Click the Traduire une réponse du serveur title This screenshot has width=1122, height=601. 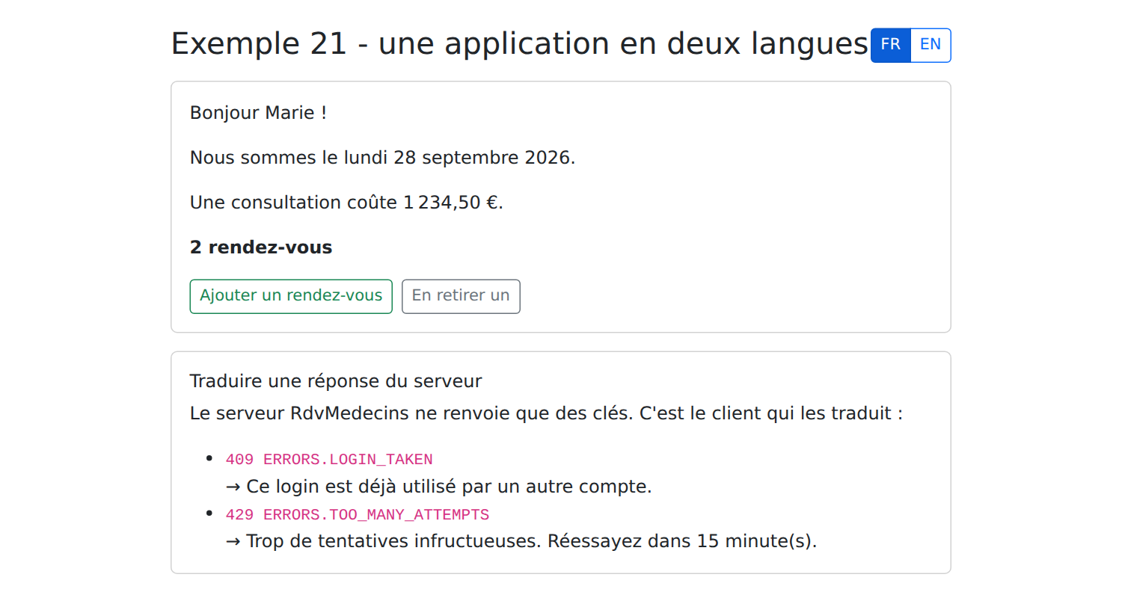pos(336,381)
